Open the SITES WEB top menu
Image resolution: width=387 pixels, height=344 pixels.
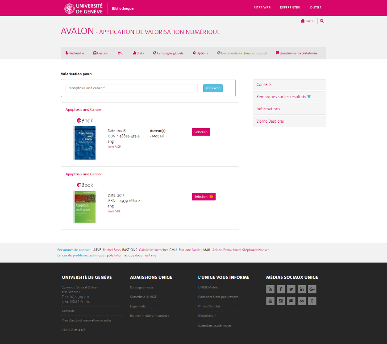[x=262, y=8]
